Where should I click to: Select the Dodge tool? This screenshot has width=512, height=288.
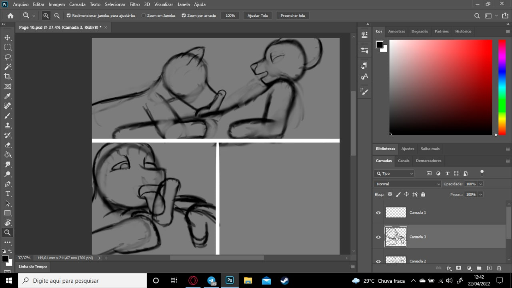[7, 174]
